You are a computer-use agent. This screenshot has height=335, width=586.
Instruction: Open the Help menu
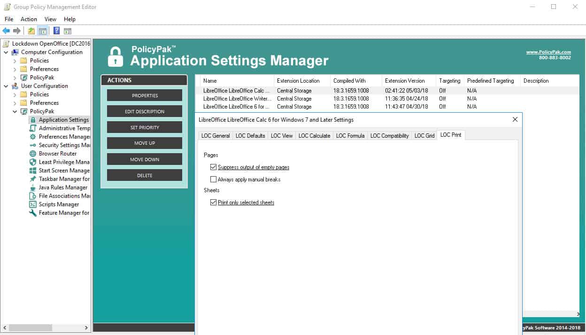pyautogui.click(x=69, y=19)
